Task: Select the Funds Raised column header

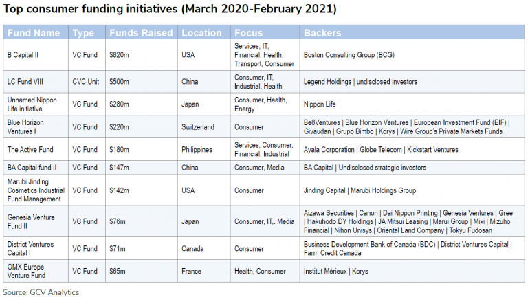Action: 139,33
